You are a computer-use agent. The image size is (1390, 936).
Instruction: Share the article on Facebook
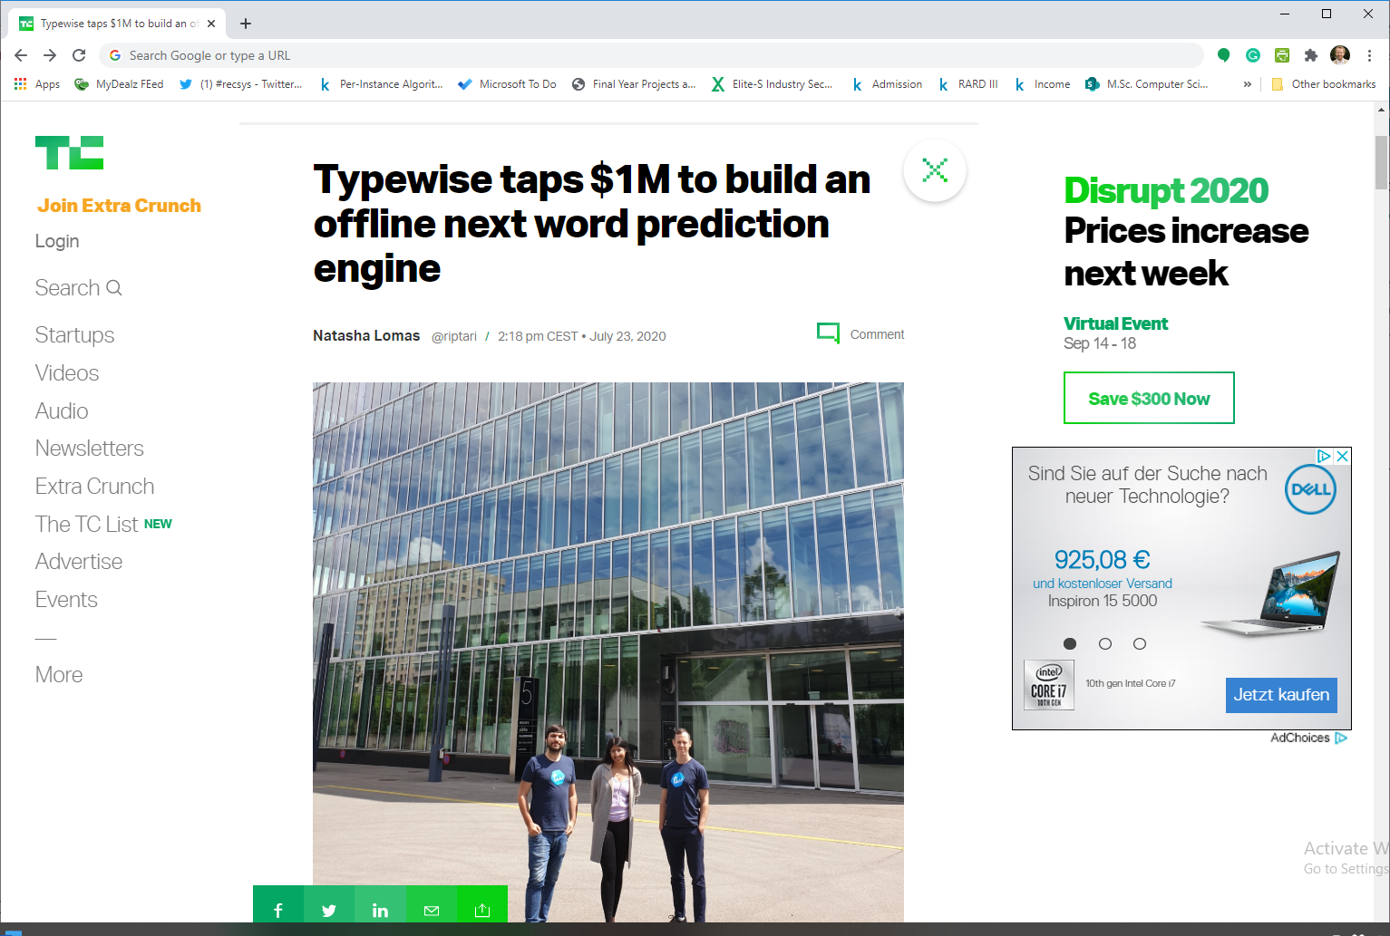pos(277,910)
